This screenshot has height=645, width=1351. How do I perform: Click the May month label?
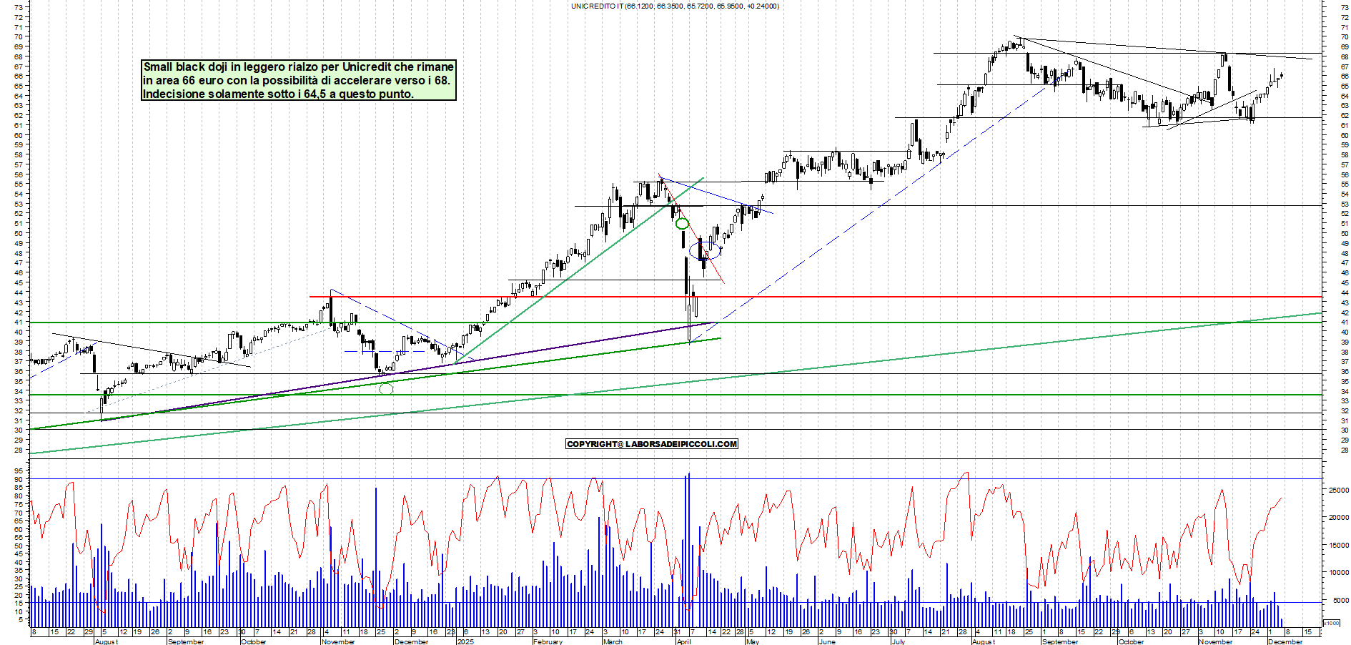pyautogui.click(x=751, y=641)
